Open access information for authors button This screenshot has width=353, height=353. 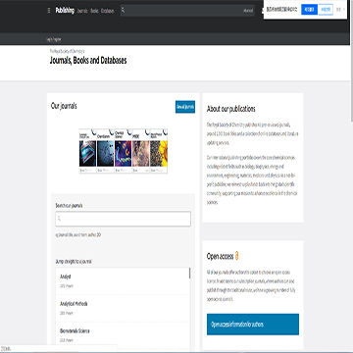(x=253, y=325)
